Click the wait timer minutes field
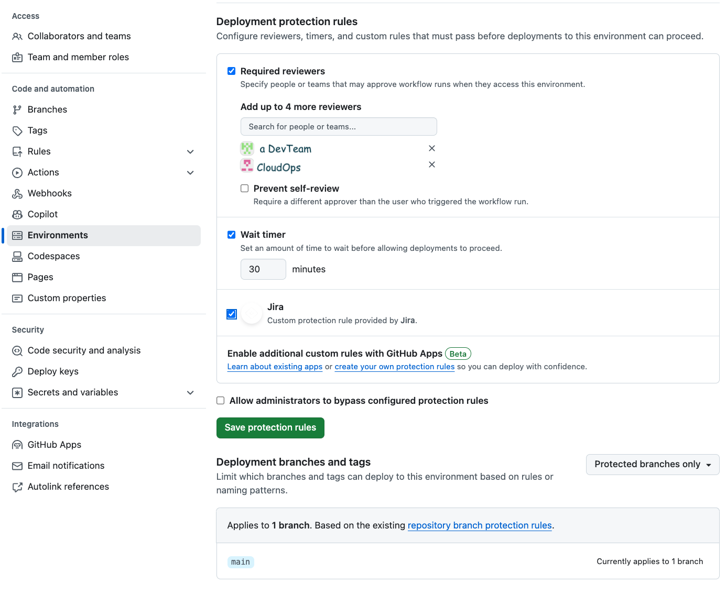 pyautogui.click(x=263, y=269)
